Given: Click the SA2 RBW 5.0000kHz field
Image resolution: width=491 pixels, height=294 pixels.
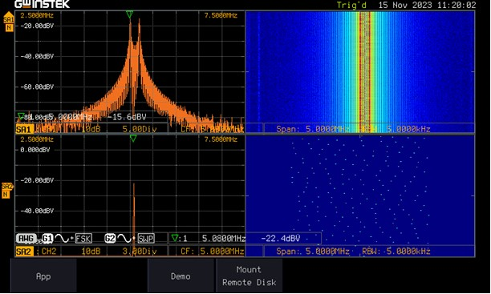Looking at the screenshot, I should pos(396,252).
